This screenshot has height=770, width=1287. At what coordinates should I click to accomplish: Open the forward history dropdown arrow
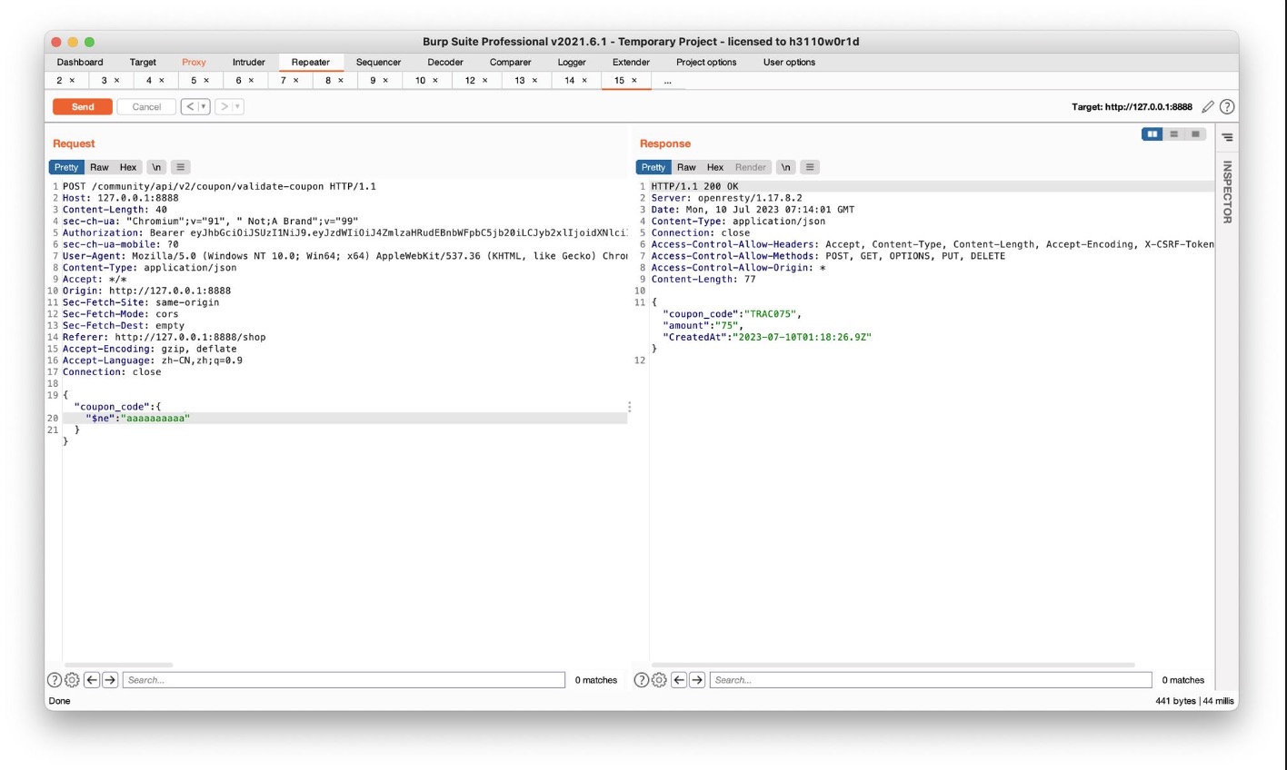237,106
